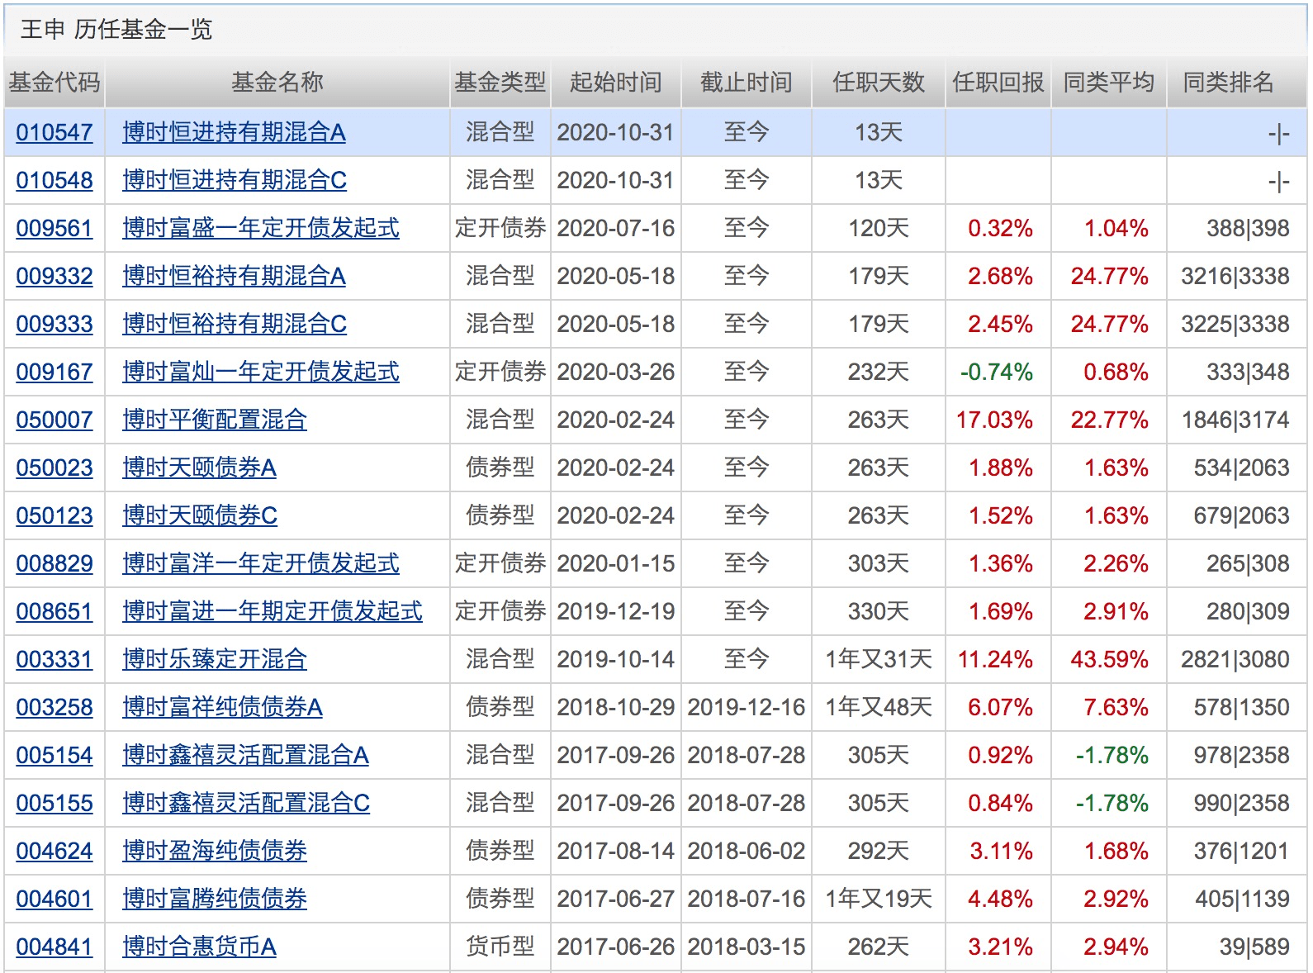Click the 王申 历任基金一览 title
This screenshot has width=1313, height=973.
coord(116,30)
